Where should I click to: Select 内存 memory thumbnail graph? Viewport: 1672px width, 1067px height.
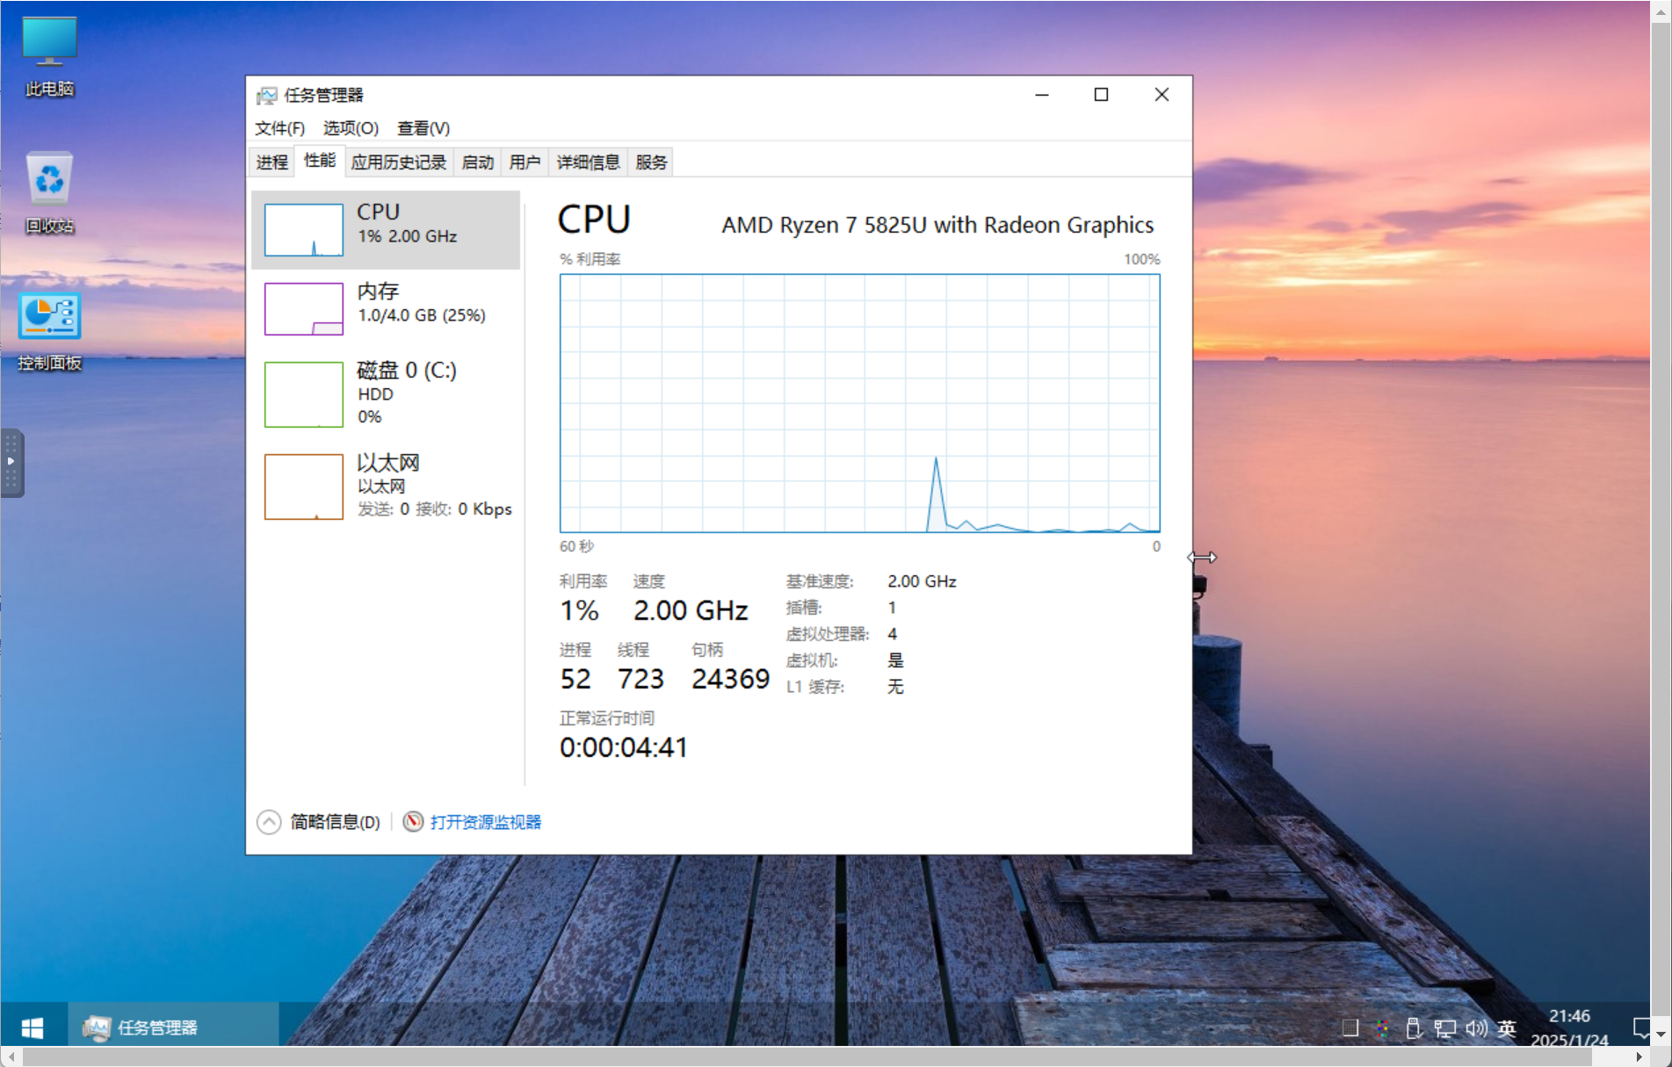tap(304, 308)
